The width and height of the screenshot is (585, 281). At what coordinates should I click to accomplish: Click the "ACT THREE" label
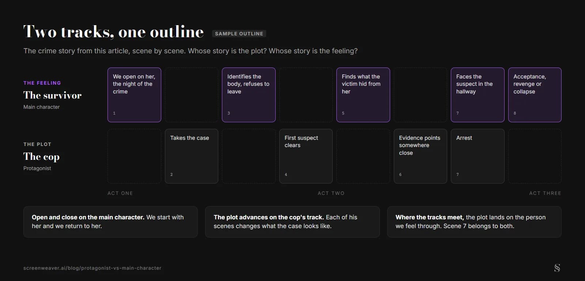point(545,193)
